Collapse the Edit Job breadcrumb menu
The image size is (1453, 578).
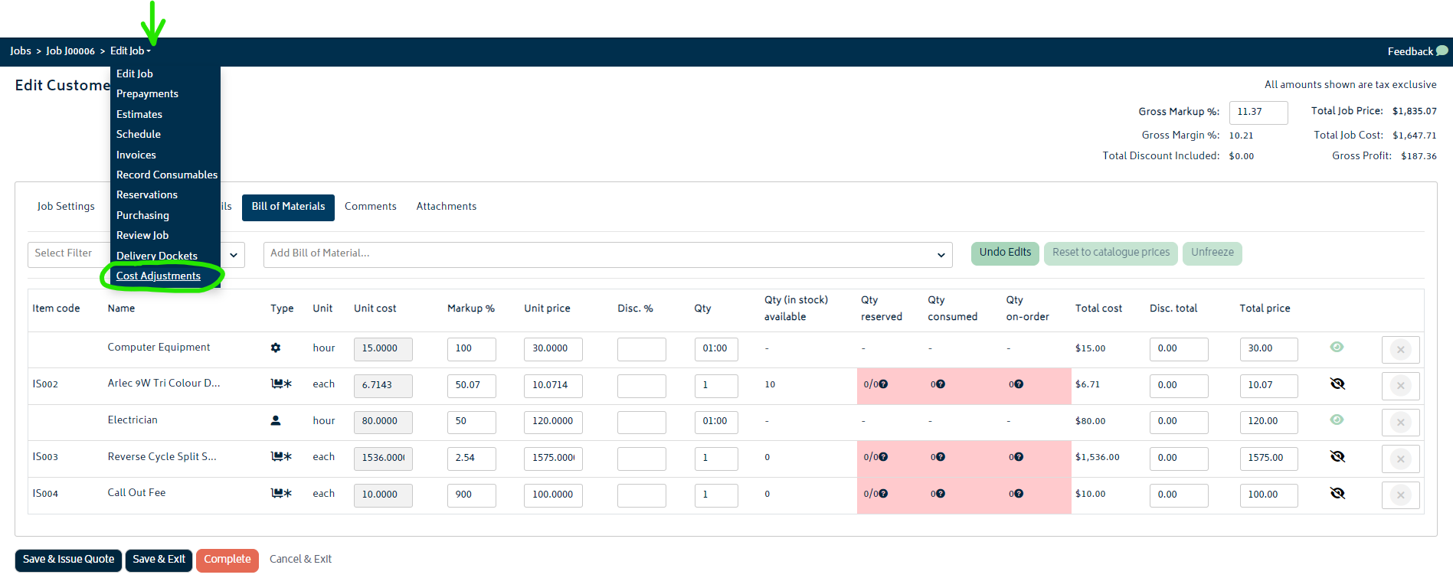point(130,51)
